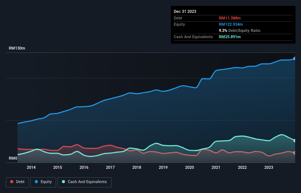Image resolution: width=301 pixels, height=193 pixels.
Task: Click the blue Equity endpoint marker
Action: [x=294, y=58]
